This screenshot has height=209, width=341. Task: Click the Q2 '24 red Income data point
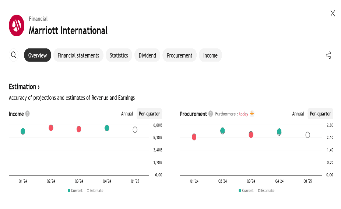tap(51, 128)
